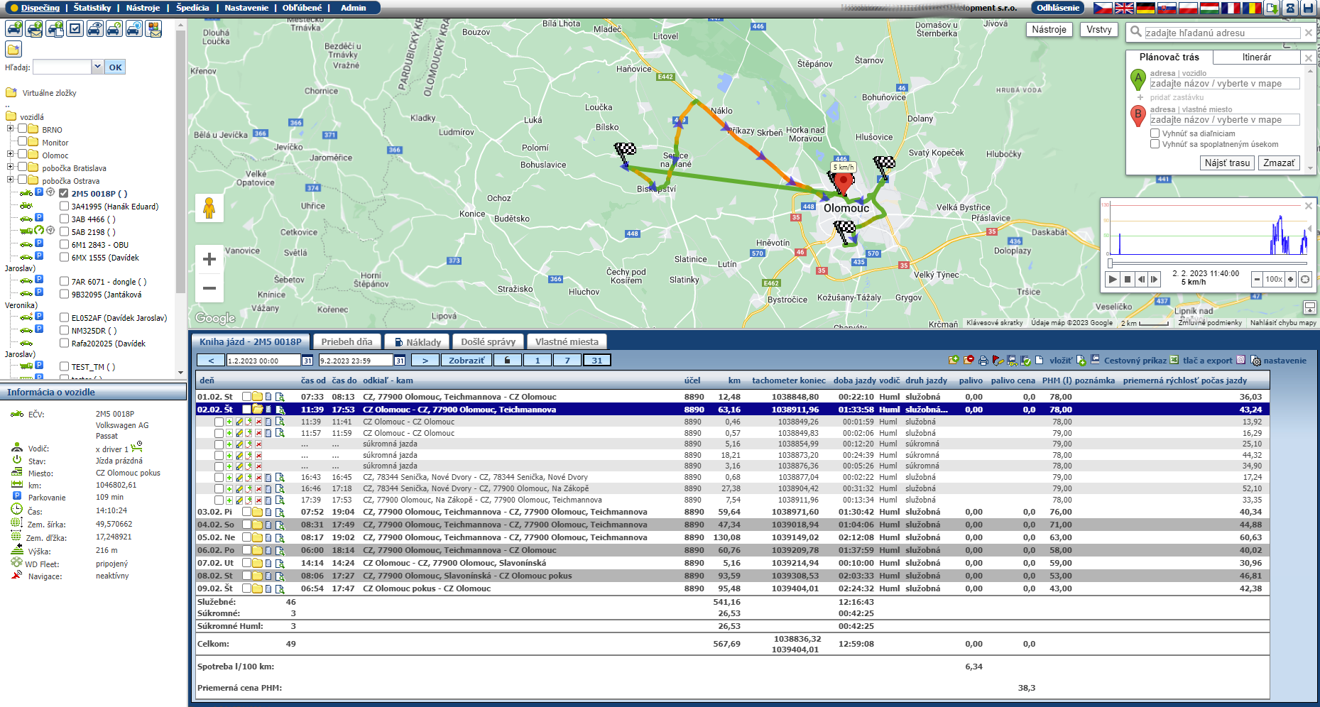The image size is (1320, 707).
Task: Open the starred virtual folder toolbar icon
Action: coord(13,49)
